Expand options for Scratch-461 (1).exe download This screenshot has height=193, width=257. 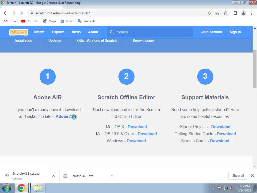(x=53, y=176)
